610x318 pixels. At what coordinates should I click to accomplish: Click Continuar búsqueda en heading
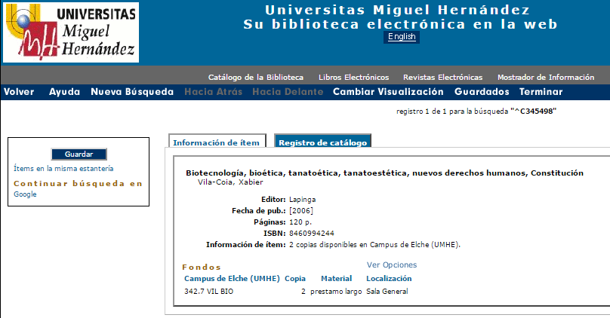click(x=79, y=183)
